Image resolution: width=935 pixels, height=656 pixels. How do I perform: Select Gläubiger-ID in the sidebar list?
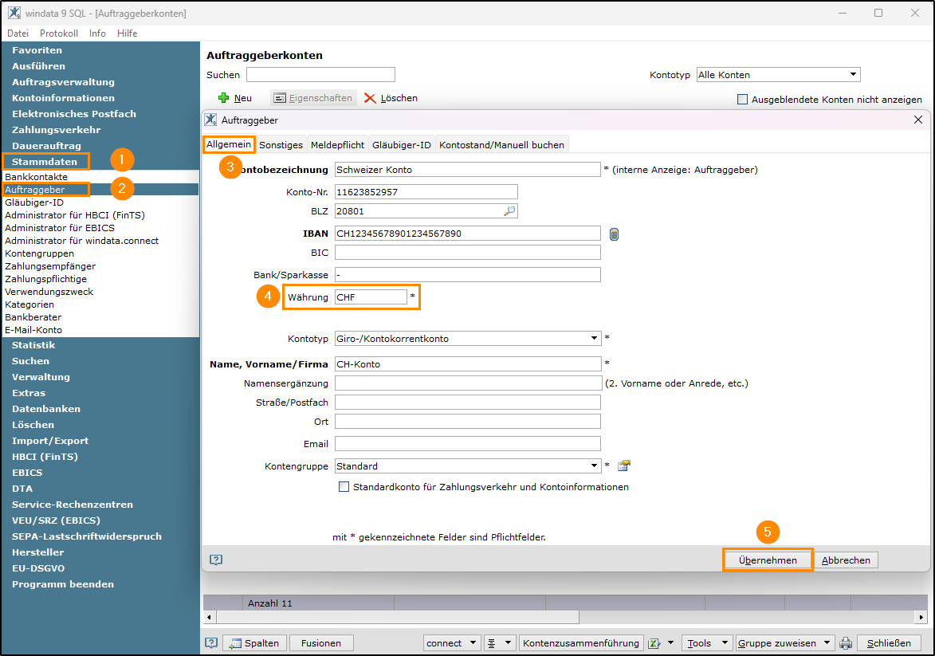coord(34,202)
